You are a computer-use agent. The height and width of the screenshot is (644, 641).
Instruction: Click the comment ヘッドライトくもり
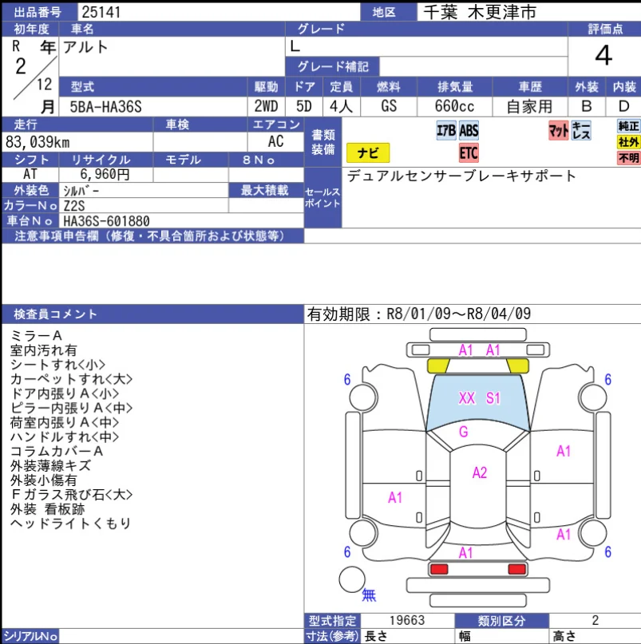pos(71,523)
